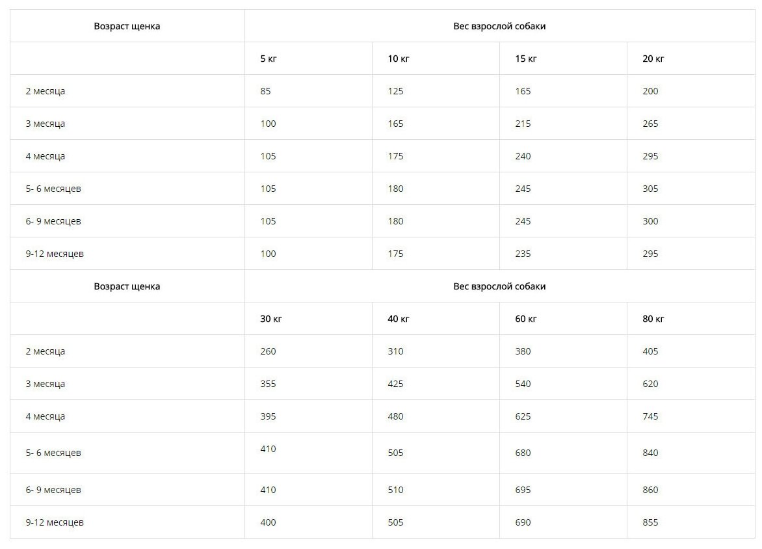
Task: Select the '10 кг' column header
Action: coord(399,59)
